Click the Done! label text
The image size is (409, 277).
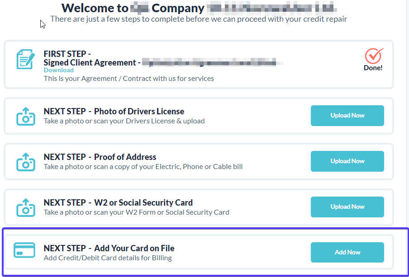point(373,68)
